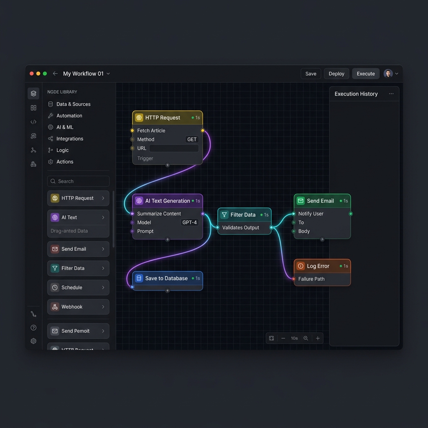Click the minus to zoom out the canvas

coord(283,338)
